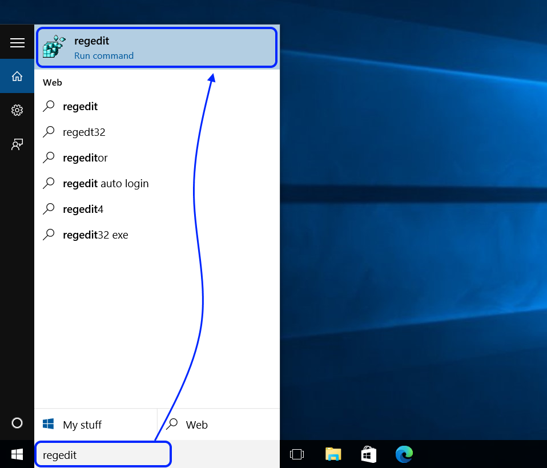The width and height of the screenshot is (547, 468).
Task: Click the Windows logo next to My stuff
Action: coord(48,424)
